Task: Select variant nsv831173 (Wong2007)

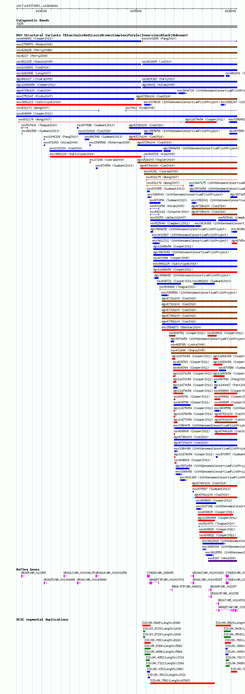Action: pyautogui.click(x=33, y=108)
